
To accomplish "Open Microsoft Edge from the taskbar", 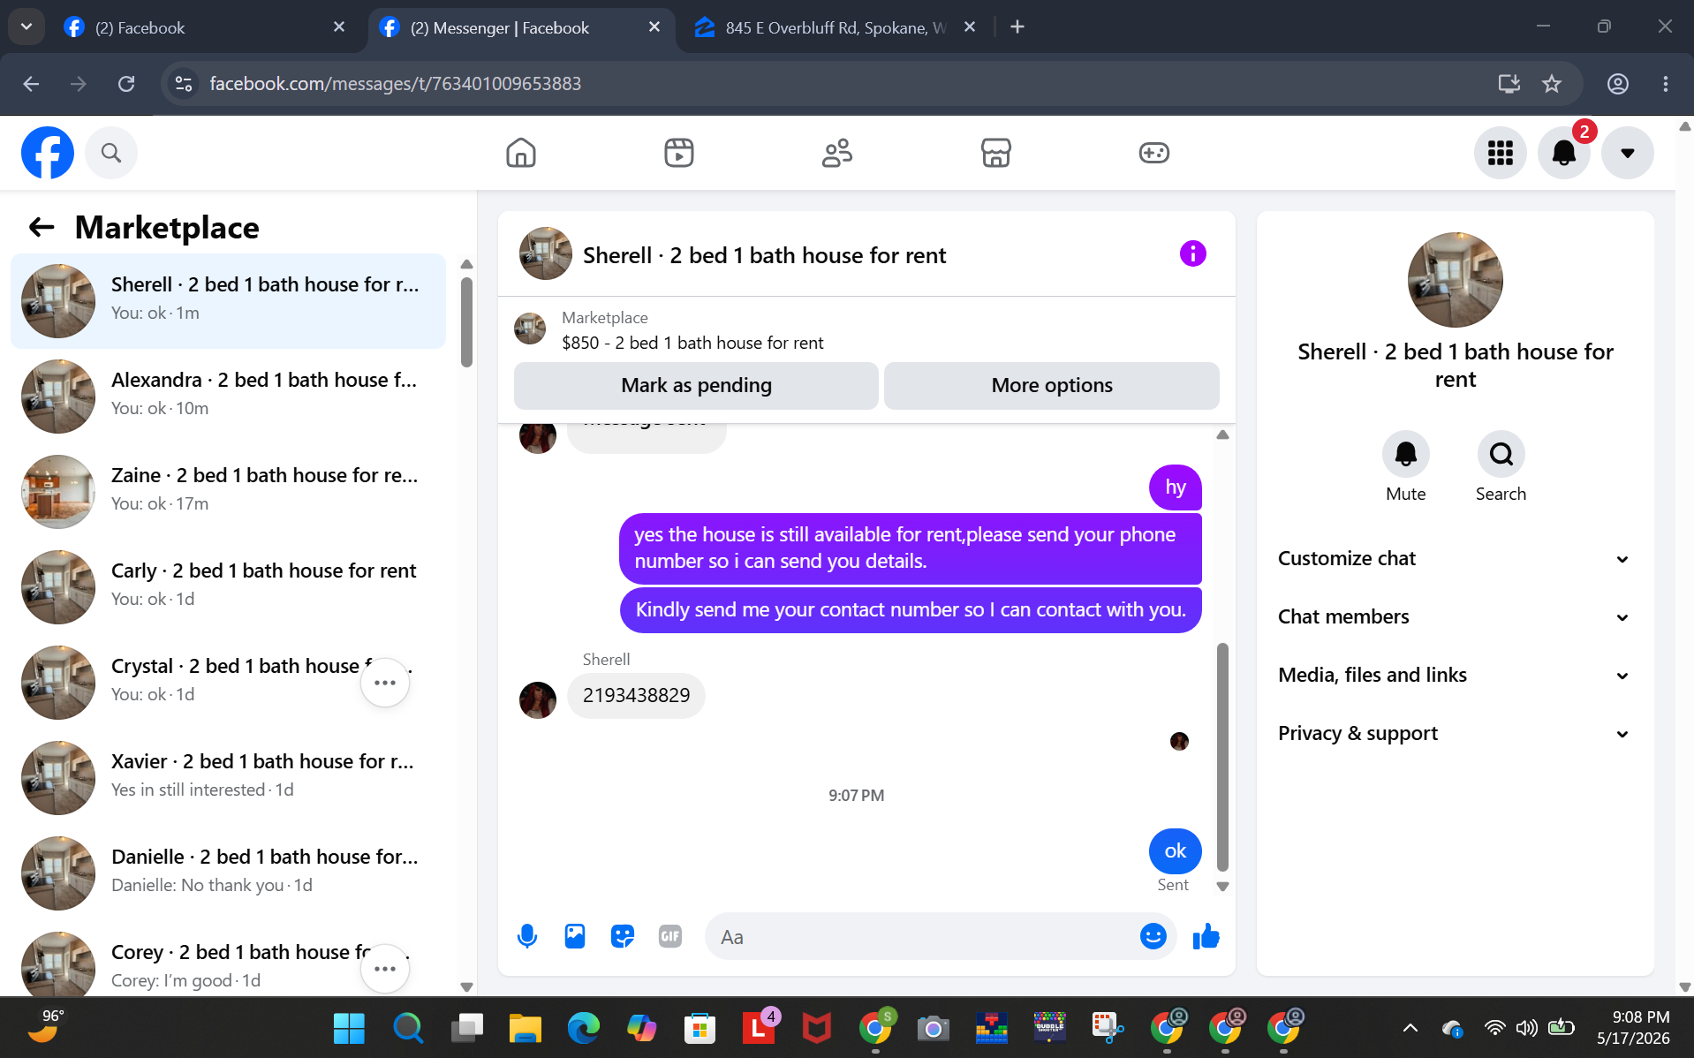I will (583, 1028).
